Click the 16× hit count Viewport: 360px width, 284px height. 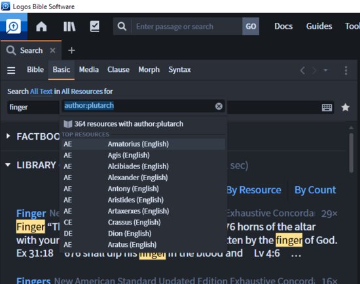point(329,281)
